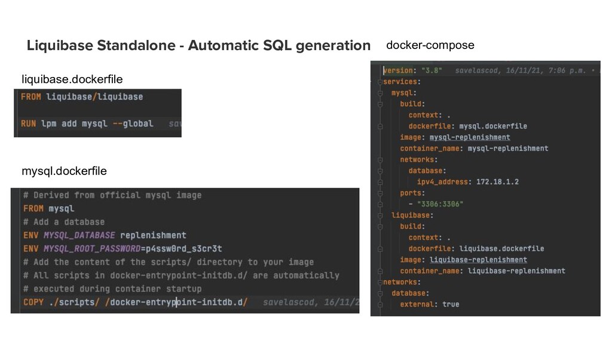Click the container_name: liquibase-replenishment line
Screen dimensions: 612x344
tap(482, 271)
